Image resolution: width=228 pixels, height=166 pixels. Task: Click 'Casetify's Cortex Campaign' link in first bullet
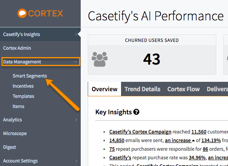pos(140,132)
